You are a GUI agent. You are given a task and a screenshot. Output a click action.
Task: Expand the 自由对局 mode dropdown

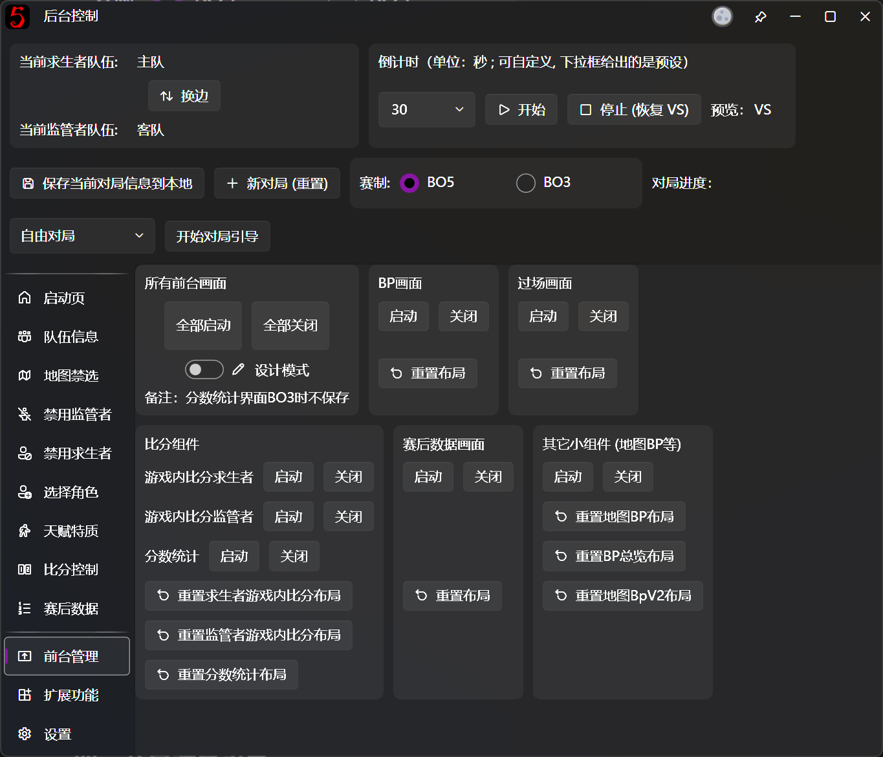[x=82, y=236]
